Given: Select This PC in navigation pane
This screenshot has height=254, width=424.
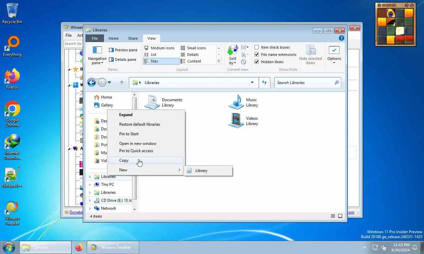Looking at the screenshot, I should pos(104,185).
